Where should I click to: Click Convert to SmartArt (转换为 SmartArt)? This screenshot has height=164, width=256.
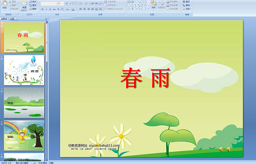point(114,9)
